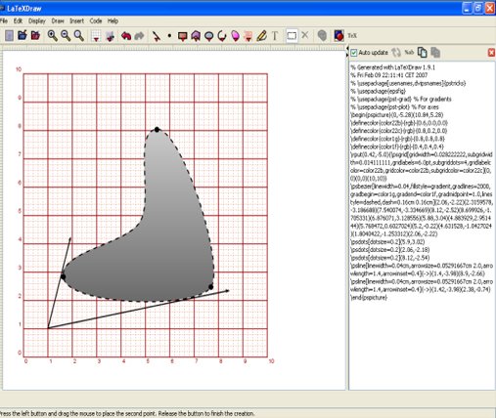Select the dot drawing tool
Screen dimensions: 496x418
point(169,35)
